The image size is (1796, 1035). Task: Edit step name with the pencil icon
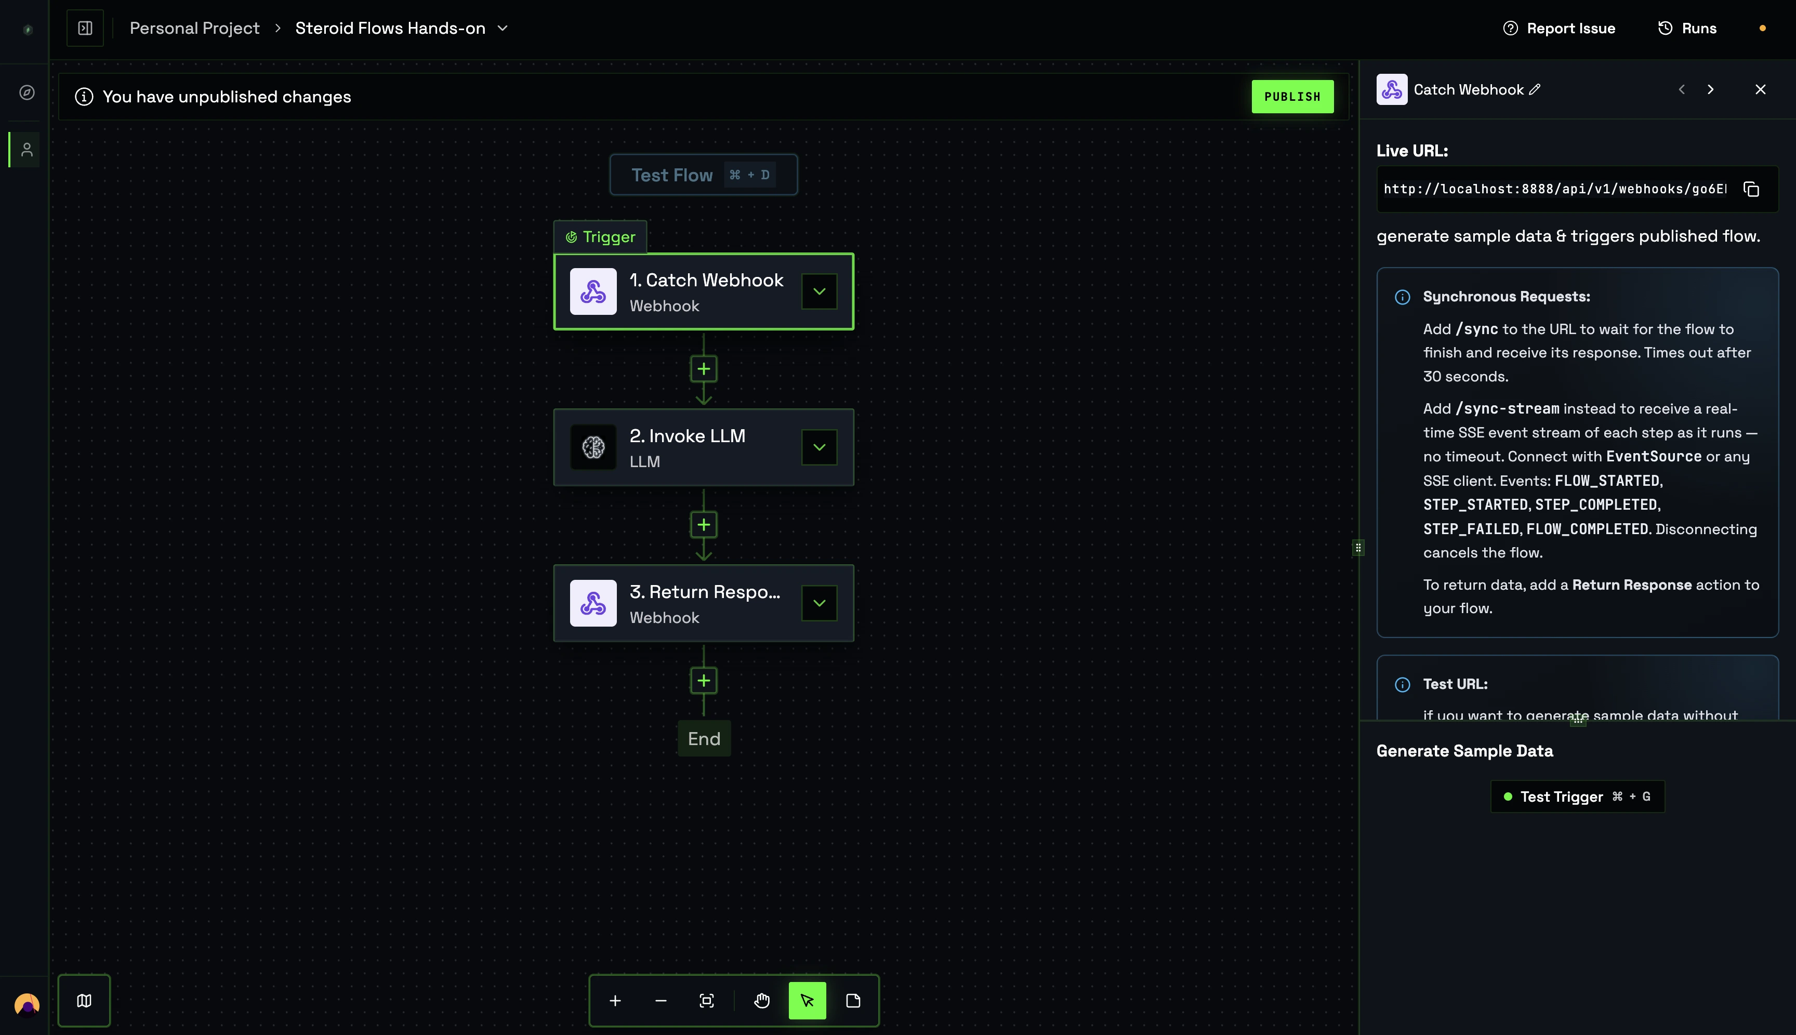click(1535, 89)
